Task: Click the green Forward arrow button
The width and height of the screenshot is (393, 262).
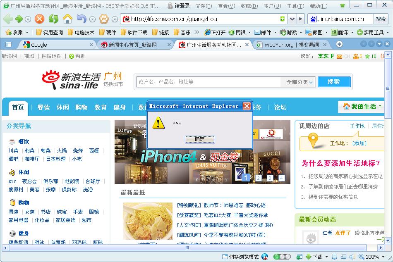Action: [19, 19]
